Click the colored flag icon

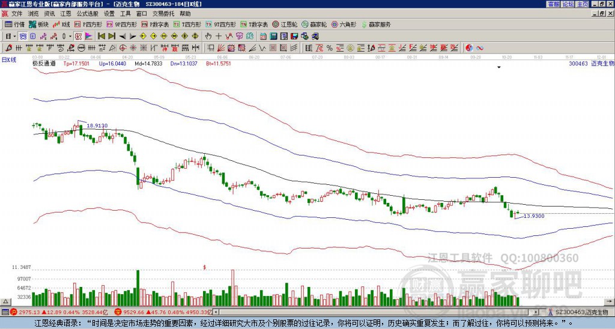pyautogui.click(x=89, y=37)
